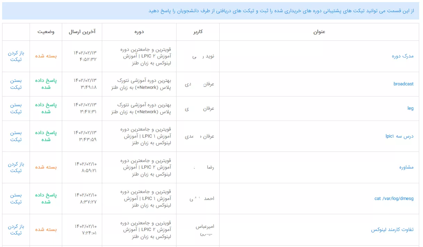Viewport: 423px width, 247px height.
Task: Click the 'آخرین ارسال' column header
Action: 82,32
